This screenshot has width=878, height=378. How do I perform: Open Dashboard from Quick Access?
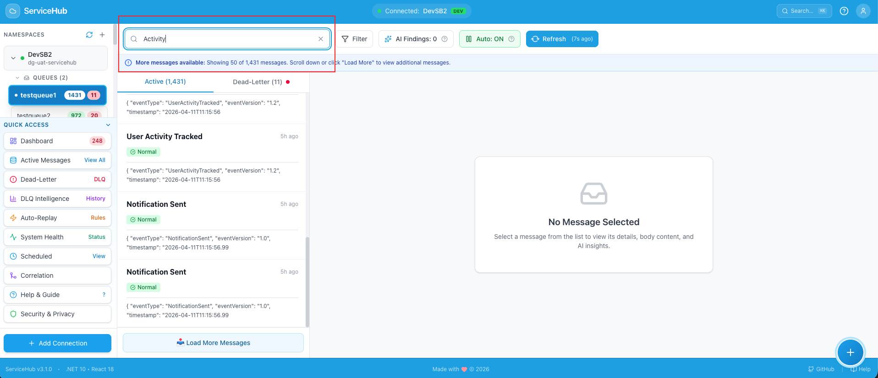[x=57, y=141]
